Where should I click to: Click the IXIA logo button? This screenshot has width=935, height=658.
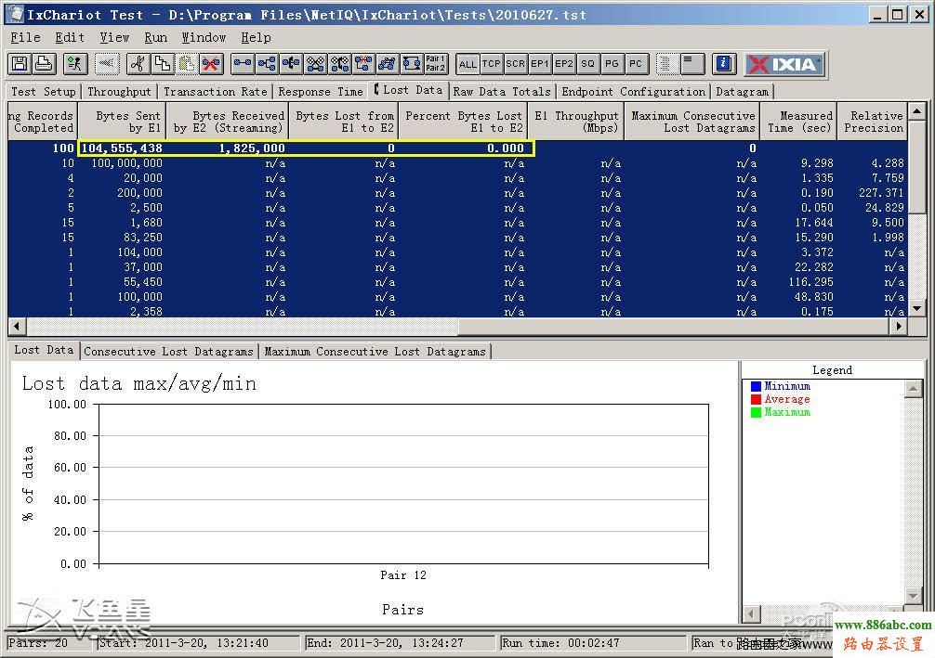point(784,64)
